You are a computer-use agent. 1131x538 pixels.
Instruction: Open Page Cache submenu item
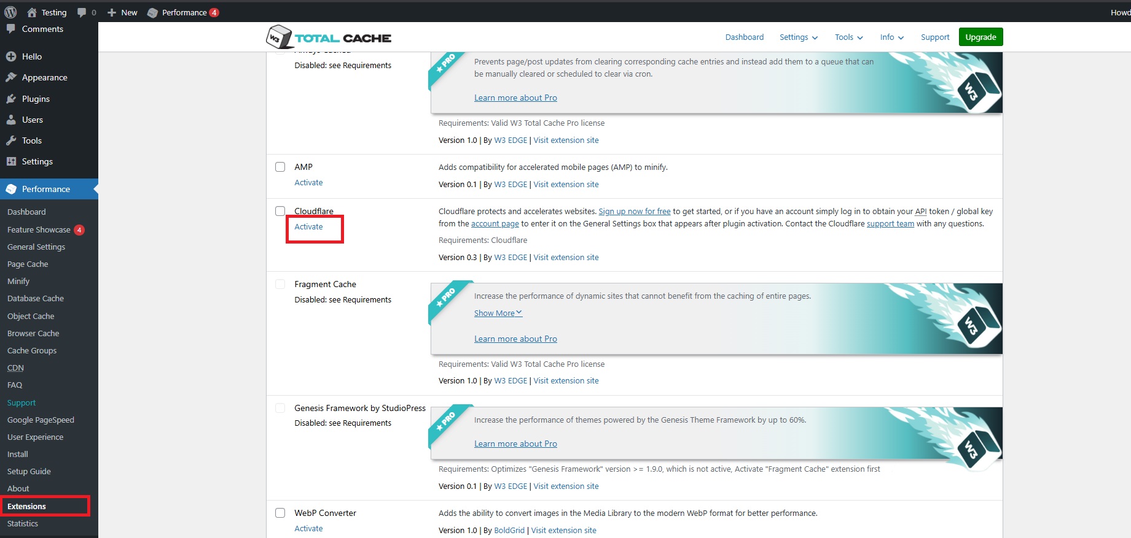pos(28,264)
